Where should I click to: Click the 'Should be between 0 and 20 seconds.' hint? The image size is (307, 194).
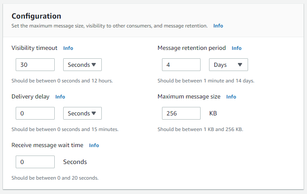point(55,178)
